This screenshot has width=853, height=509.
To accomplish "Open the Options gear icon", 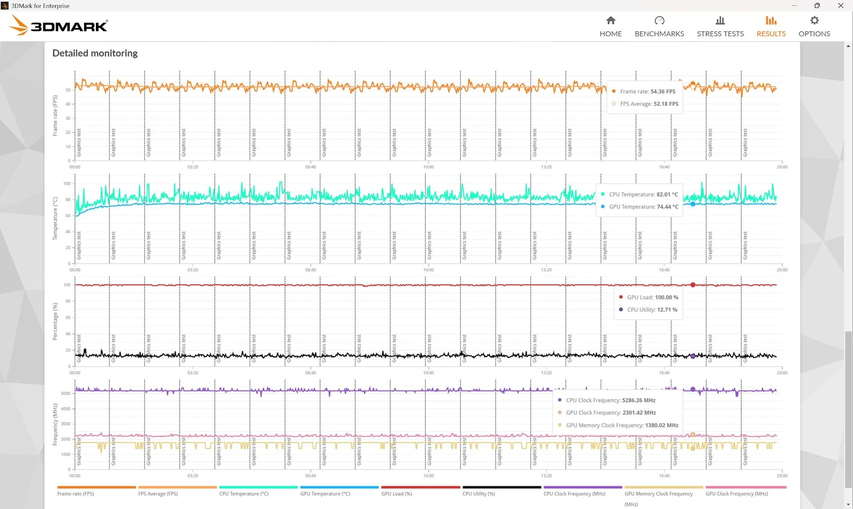I will [x=814, y=20].
